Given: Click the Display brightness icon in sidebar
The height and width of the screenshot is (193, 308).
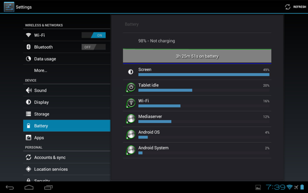Looking at the screenshot, I should tap(28, 102).
